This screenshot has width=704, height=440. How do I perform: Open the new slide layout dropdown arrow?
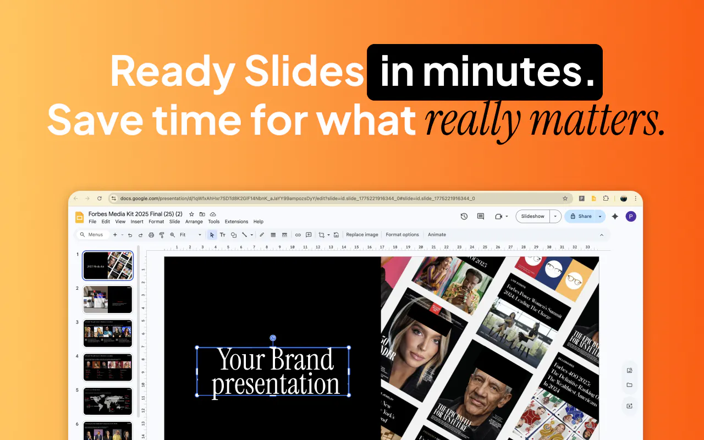pos(122,235)
